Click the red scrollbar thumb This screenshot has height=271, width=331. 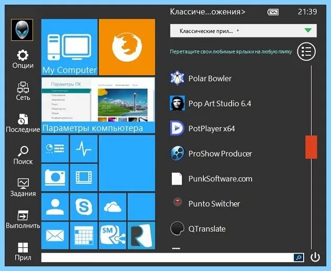(311, 147)
